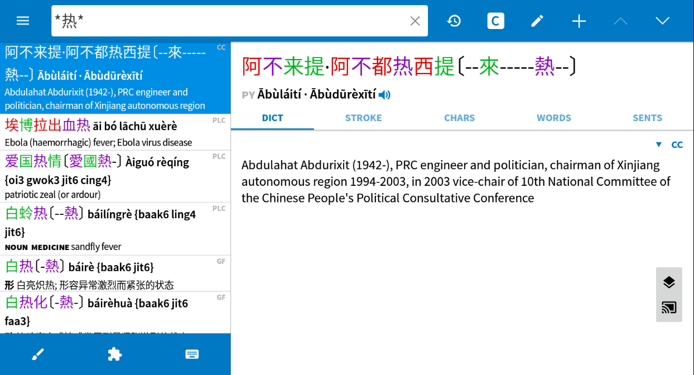Click the pencil edit entry icon

point(537,21)
